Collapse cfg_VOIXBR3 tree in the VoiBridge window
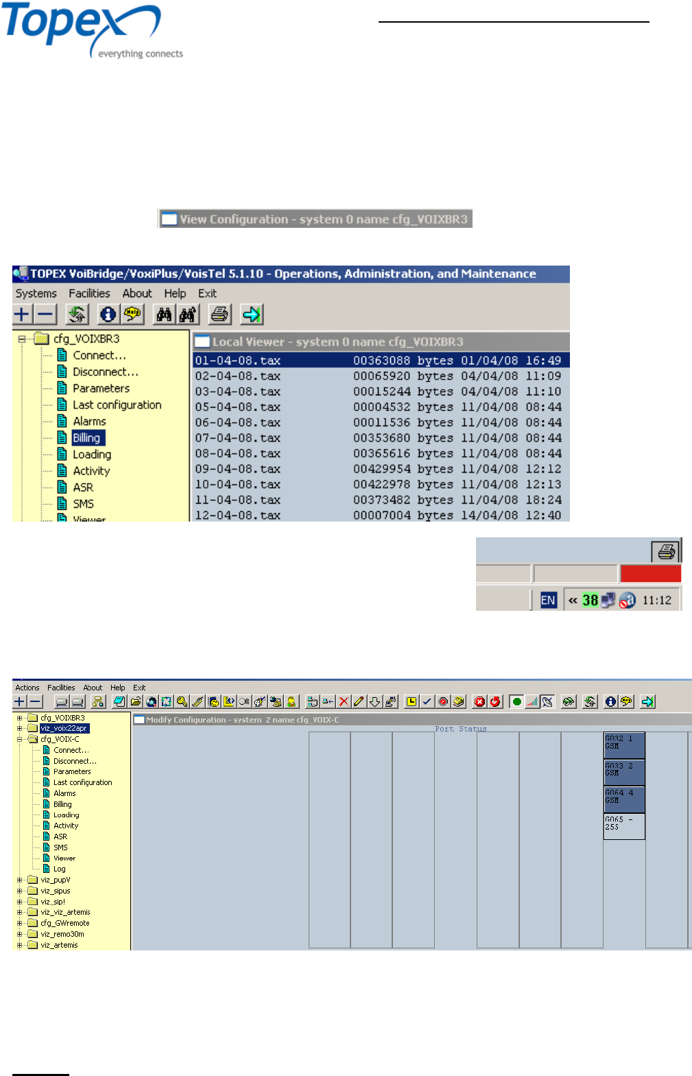Image resolution: width=692 pixels, height=1076 pixels. pos(22,339)
